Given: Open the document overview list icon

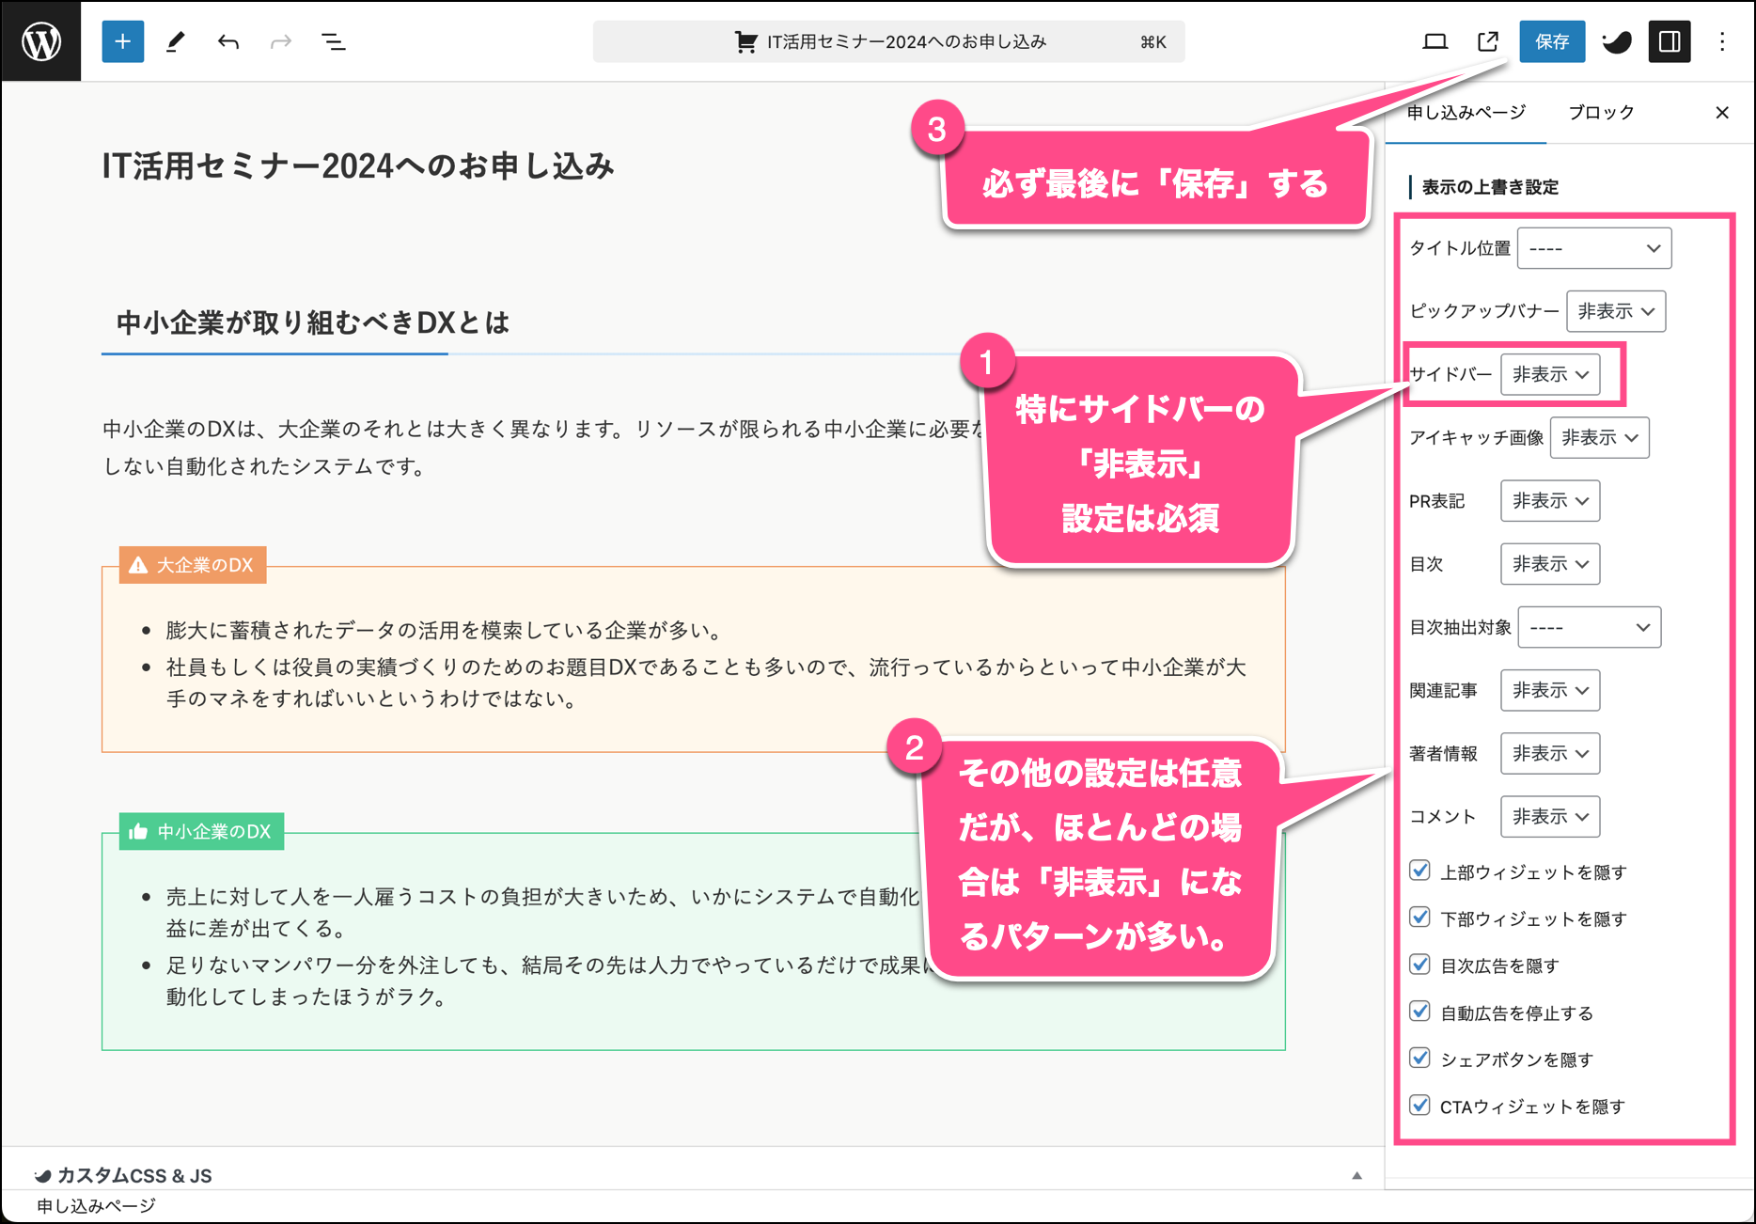Looking at the screenshot, I should (333, 41).
